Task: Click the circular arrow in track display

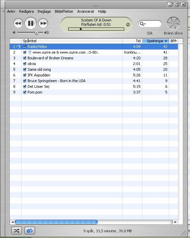Action: (x=128, y=24)
